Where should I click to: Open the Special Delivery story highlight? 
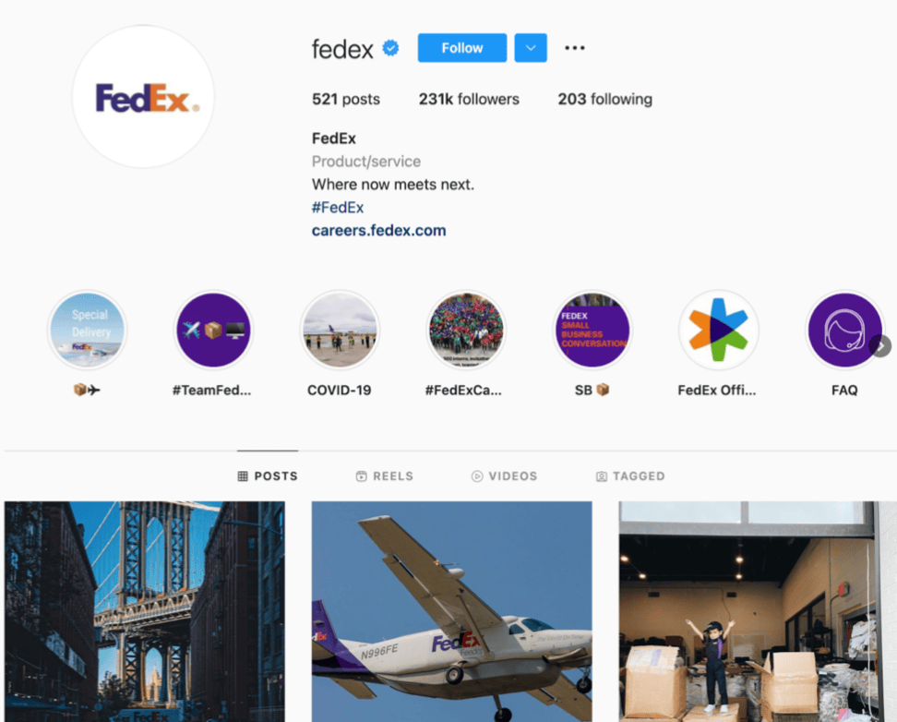pos(87,330)
